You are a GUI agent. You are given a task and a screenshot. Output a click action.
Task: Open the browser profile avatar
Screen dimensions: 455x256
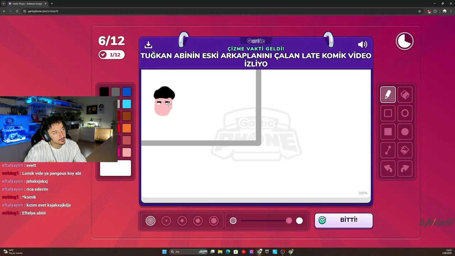click(444, 11)
